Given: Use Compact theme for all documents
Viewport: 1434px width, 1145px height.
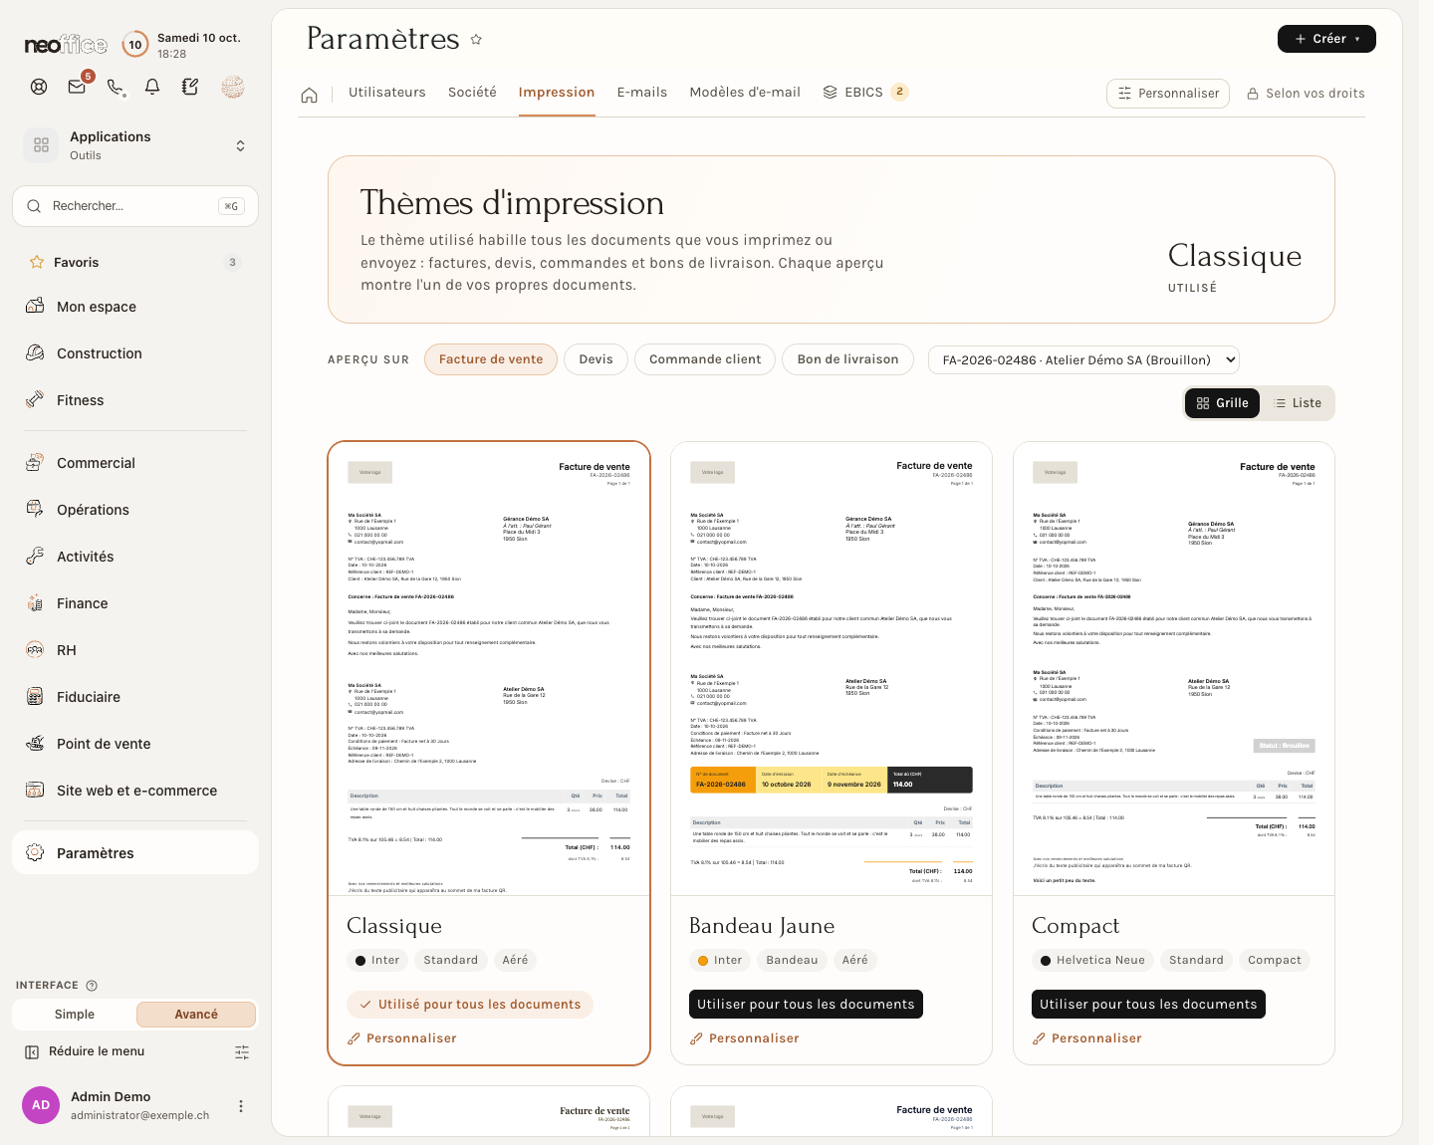Looking at the screenshot, I should 1148,1005.
